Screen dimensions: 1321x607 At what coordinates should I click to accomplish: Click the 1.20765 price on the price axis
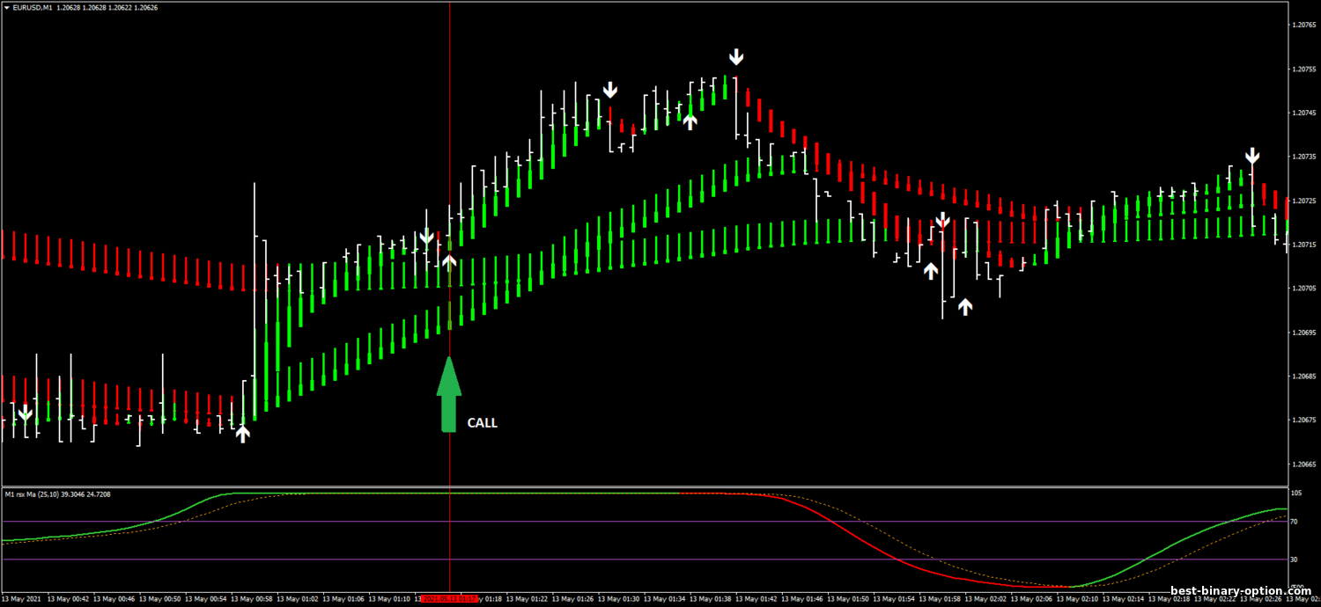coord(1303,26)
